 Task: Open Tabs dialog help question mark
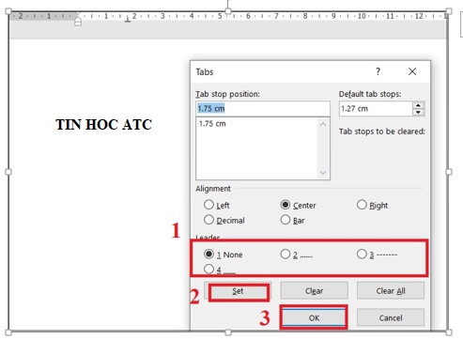378,71
